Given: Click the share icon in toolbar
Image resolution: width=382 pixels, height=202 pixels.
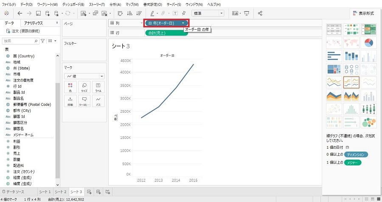Looking at the screenshot, I should pyautogui.click(x=260, y=13).
